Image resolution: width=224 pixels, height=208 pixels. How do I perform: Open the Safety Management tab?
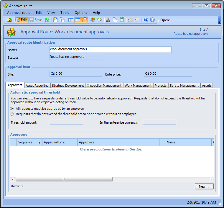click(x=184, y=86)
